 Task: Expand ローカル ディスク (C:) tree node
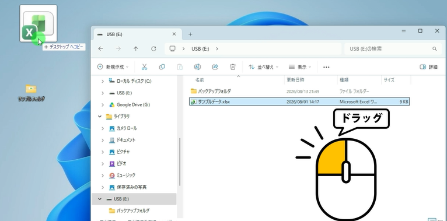coord(103,81)
